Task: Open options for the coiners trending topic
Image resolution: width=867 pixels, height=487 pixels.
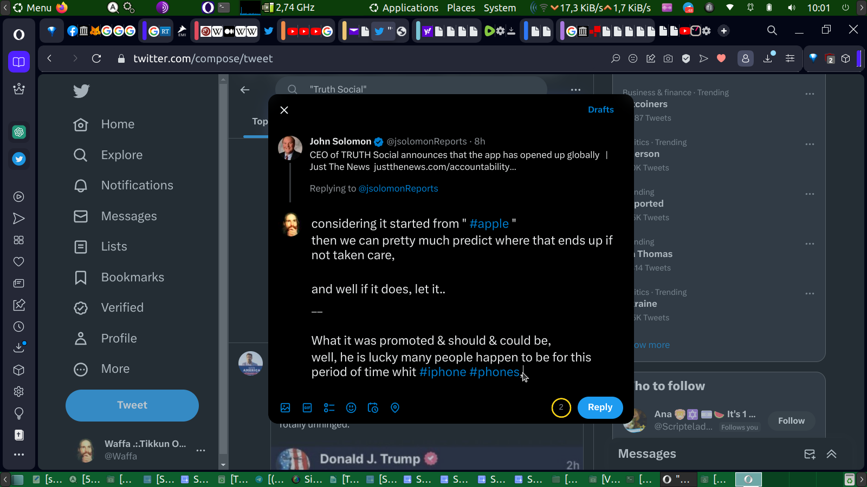Action: tap(810, 94)
